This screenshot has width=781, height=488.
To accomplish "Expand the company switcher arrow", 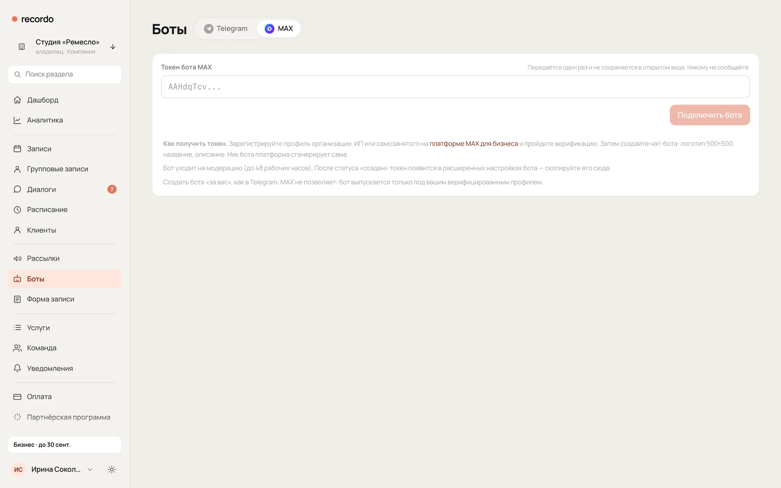I will coord(113,47).
